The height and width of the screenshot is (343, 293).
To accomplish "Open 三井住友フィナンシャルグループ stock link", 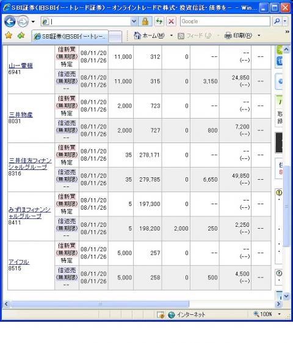I will (x=30, y=164).
